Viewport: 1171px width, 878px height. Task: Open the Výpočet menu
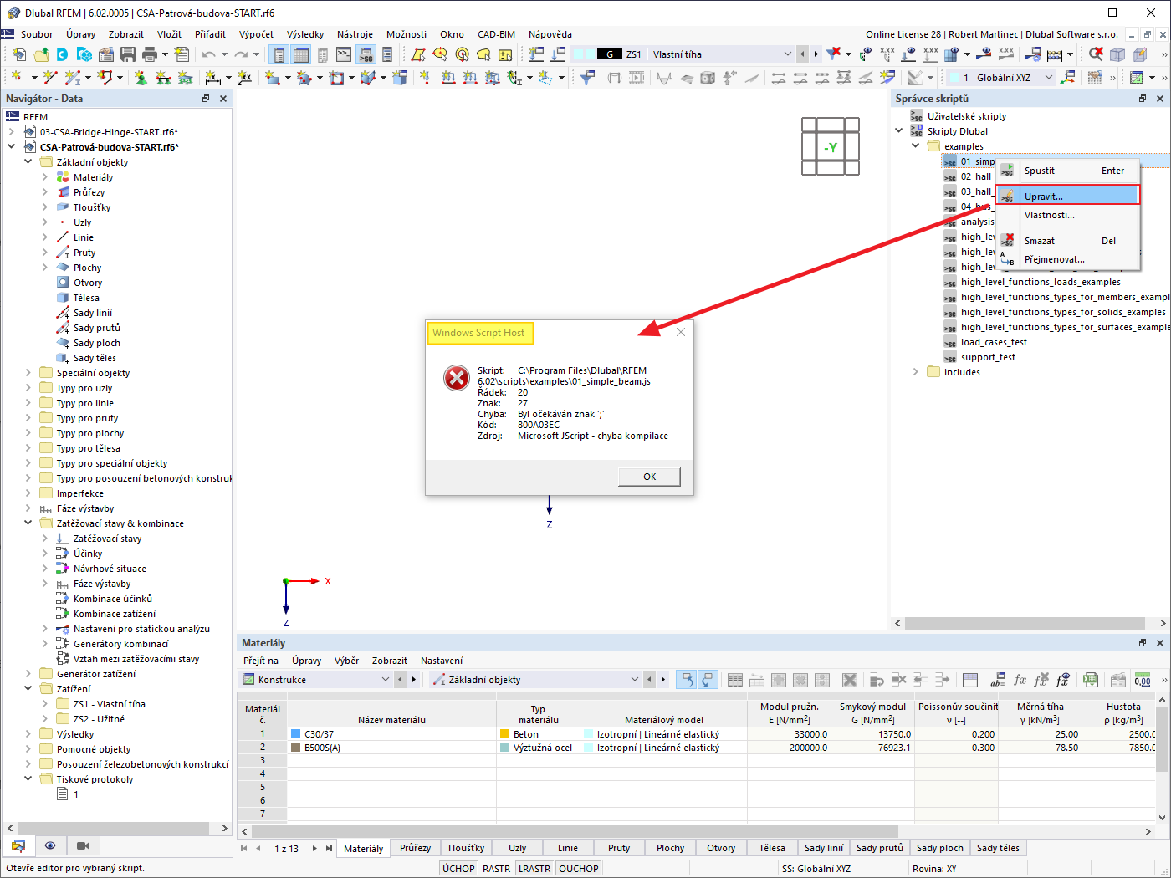[256, 34]
